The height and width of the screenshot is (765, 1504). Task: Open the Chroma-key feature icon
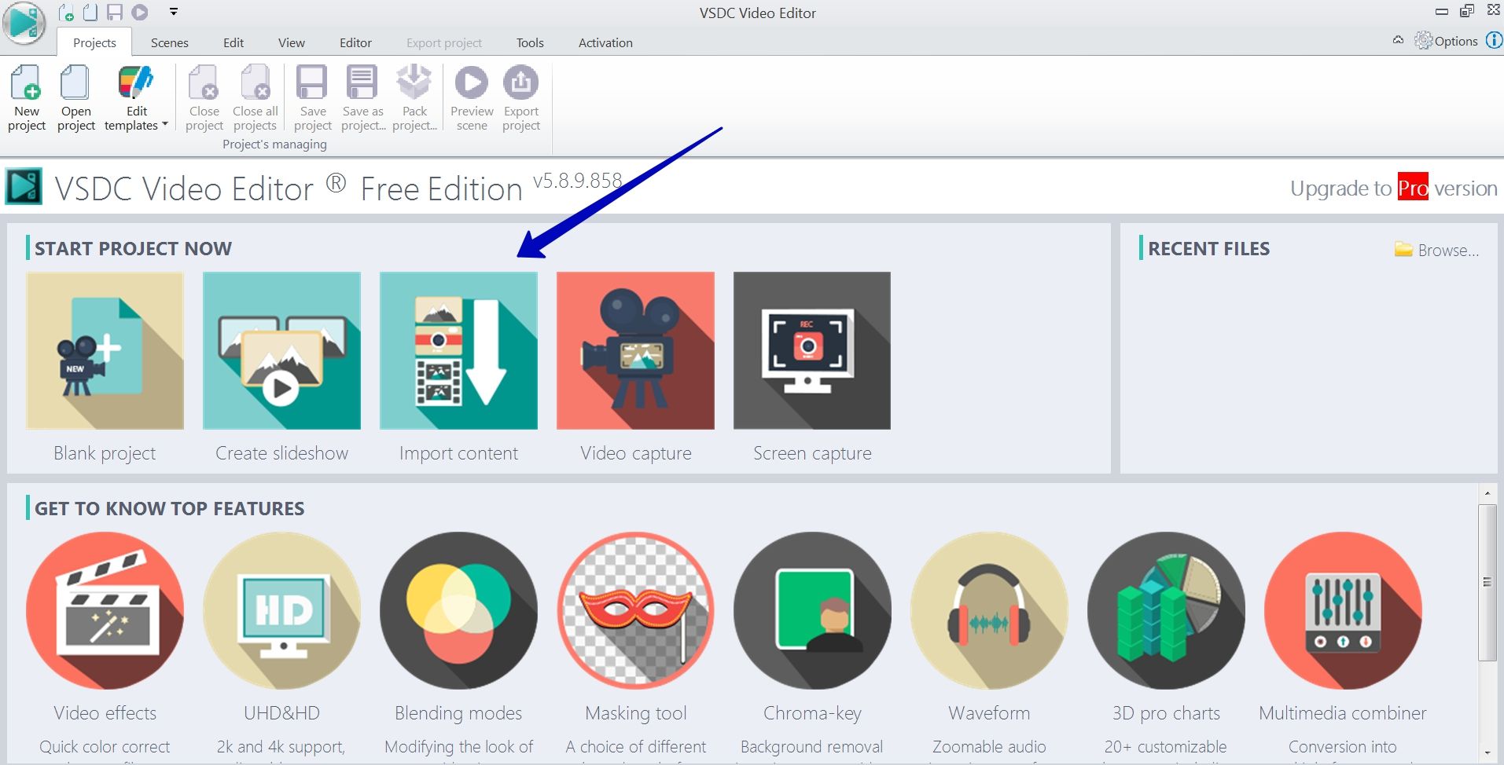(812, 610)
